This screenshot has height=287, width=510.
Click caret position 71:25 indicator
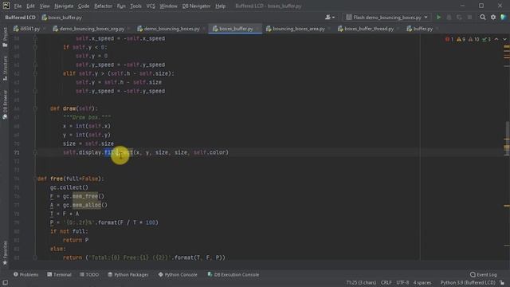point(361,282)
